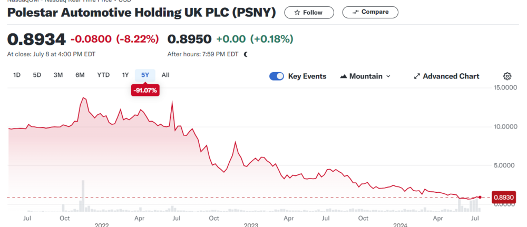
Task: Select the YTD time range
Action: pyautogui.click(x=103, y=75)
